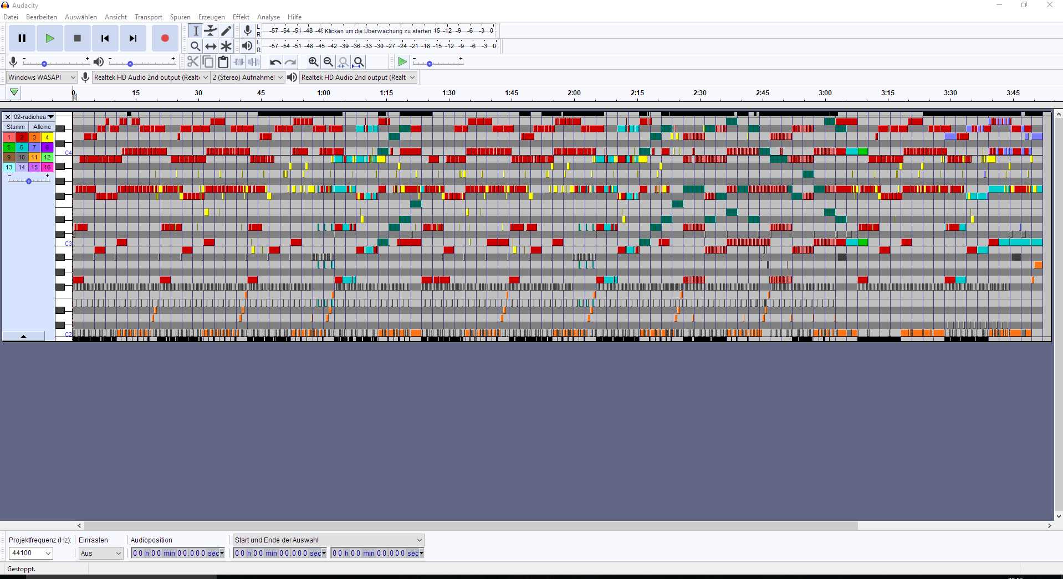Activate the Multi-tool asterisk icon
Screen dimensions: 1063x579
(226, 46)
